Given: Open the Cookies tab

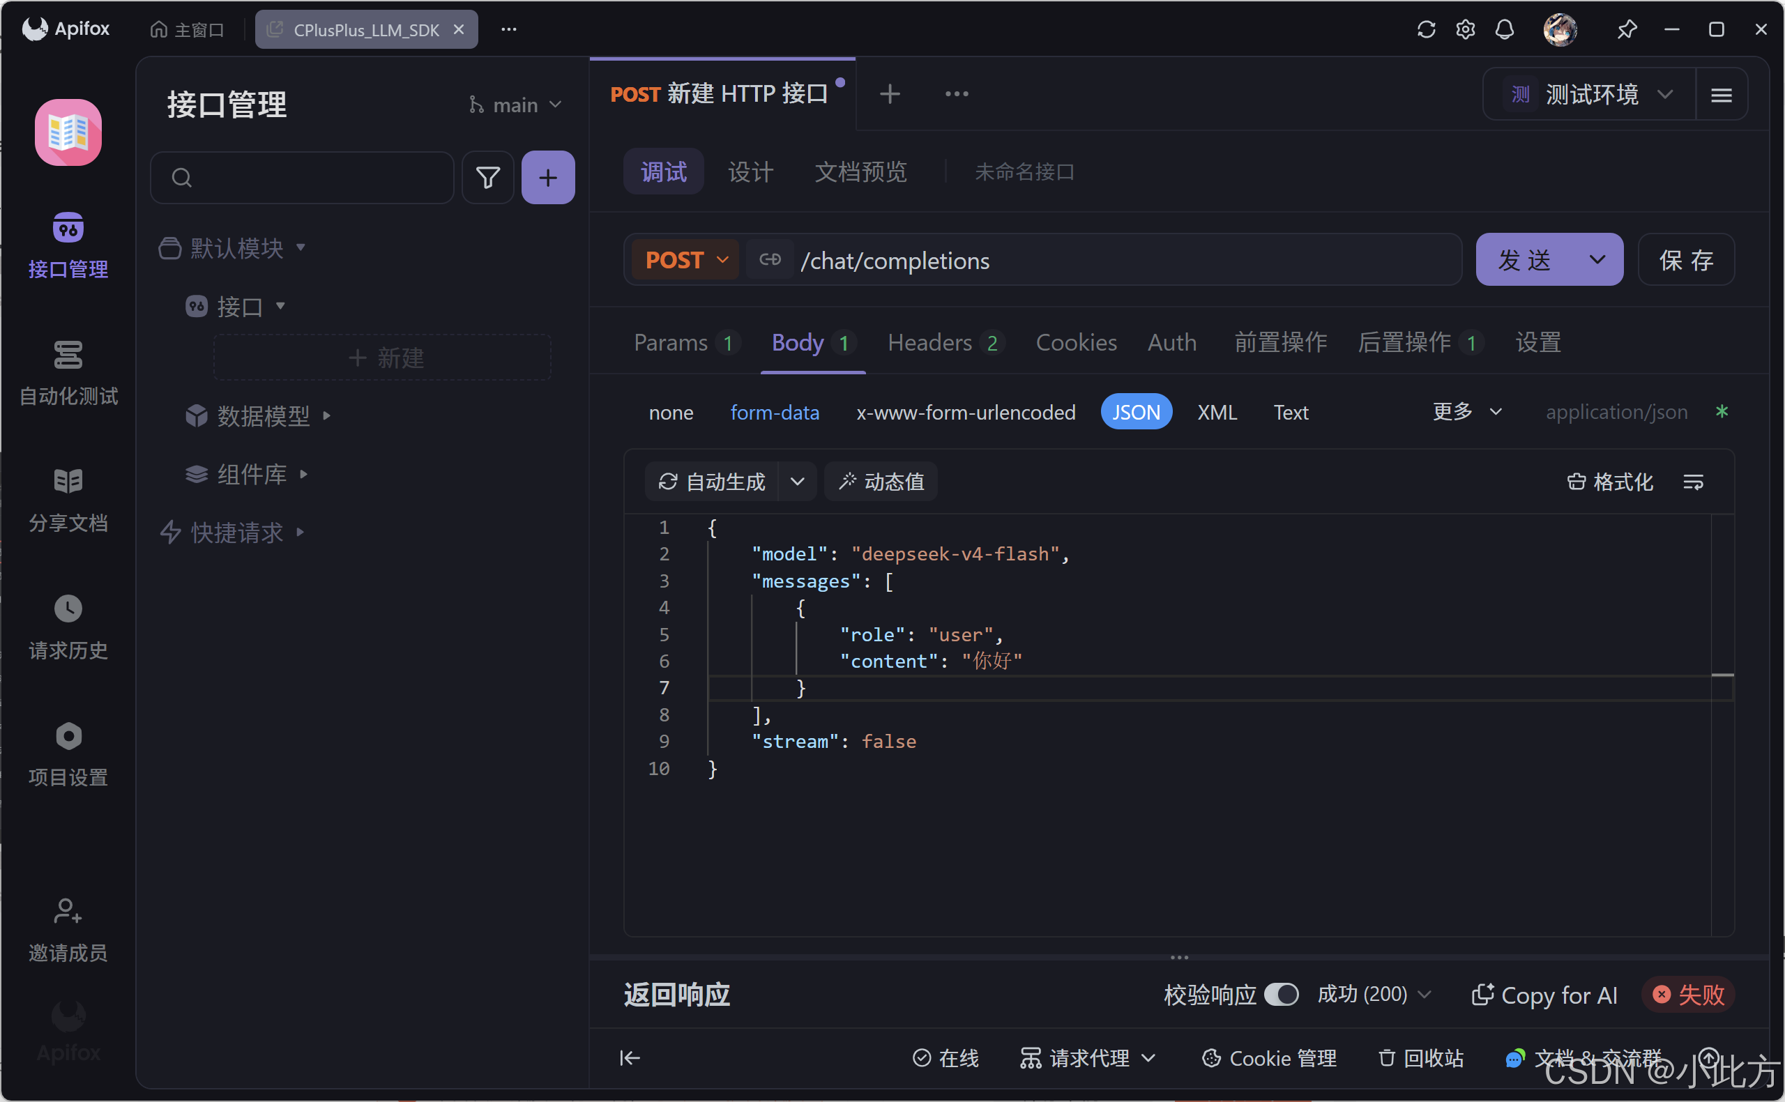Looking at the screenshot, I should click(1076, 342).
